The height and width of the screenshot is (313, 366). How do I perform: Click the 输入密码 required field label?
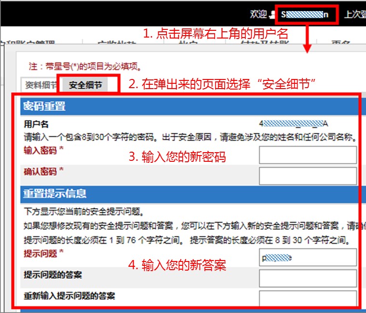(x=43, y=150)
